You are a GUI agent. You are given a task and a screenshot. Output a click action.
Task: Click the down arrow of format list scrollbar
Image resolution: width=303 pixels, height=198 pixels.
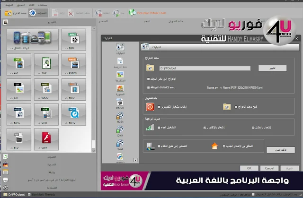click(x=94, y=151)
